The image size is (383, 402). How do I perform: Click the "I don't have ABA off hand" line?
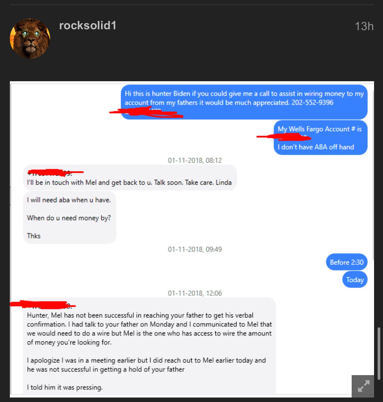[x=316, y=147]
